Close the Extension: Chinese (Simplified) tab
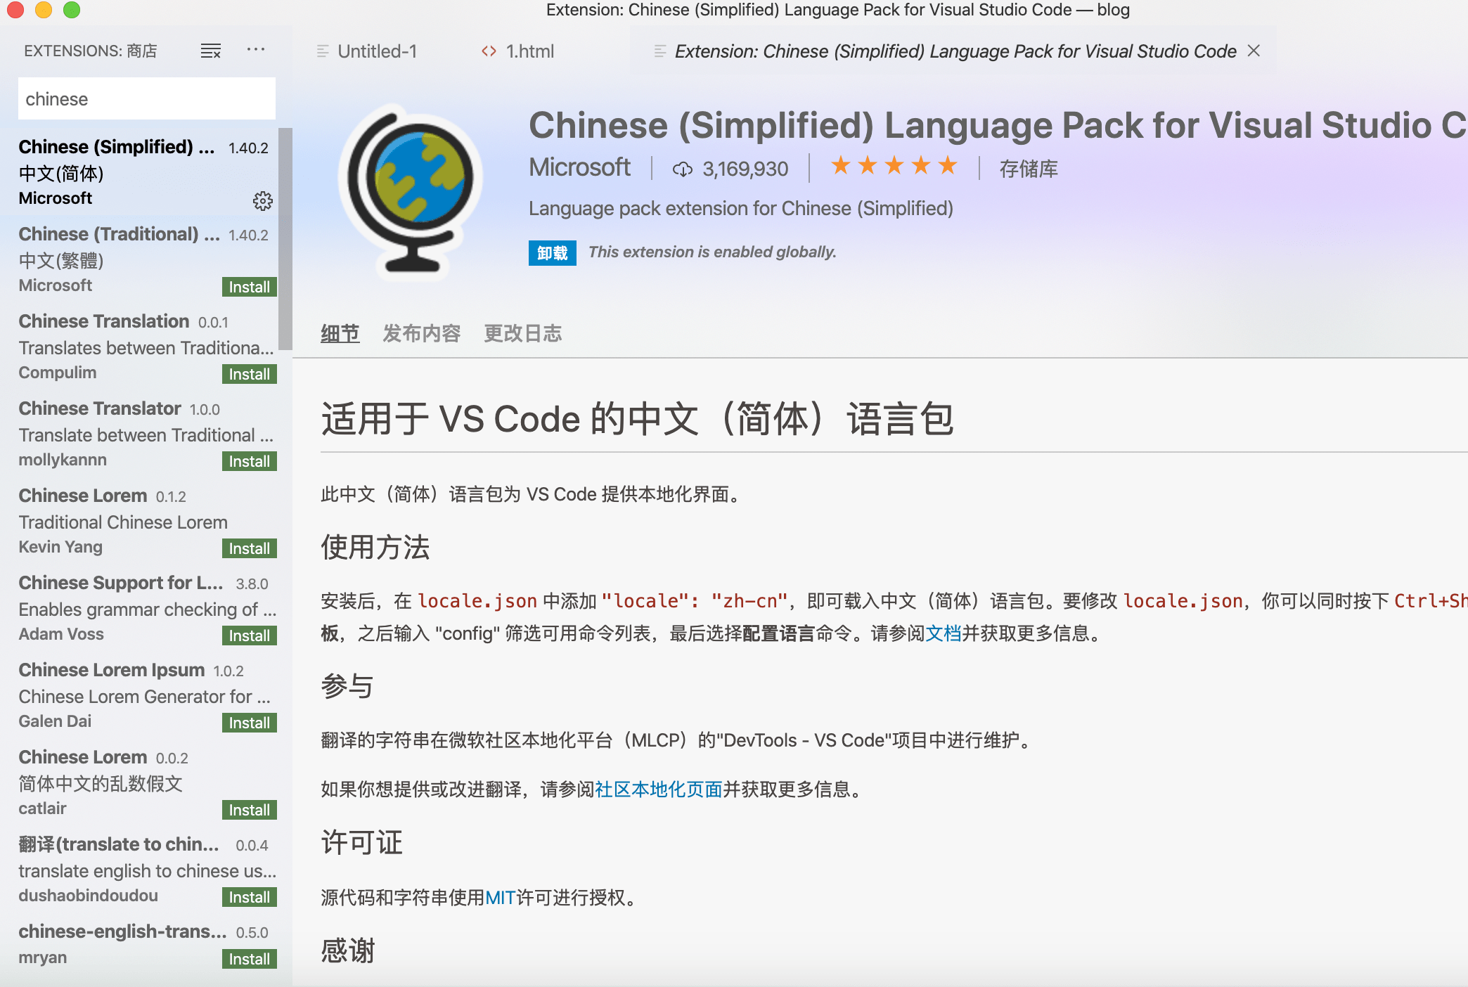 [1254, 51]
